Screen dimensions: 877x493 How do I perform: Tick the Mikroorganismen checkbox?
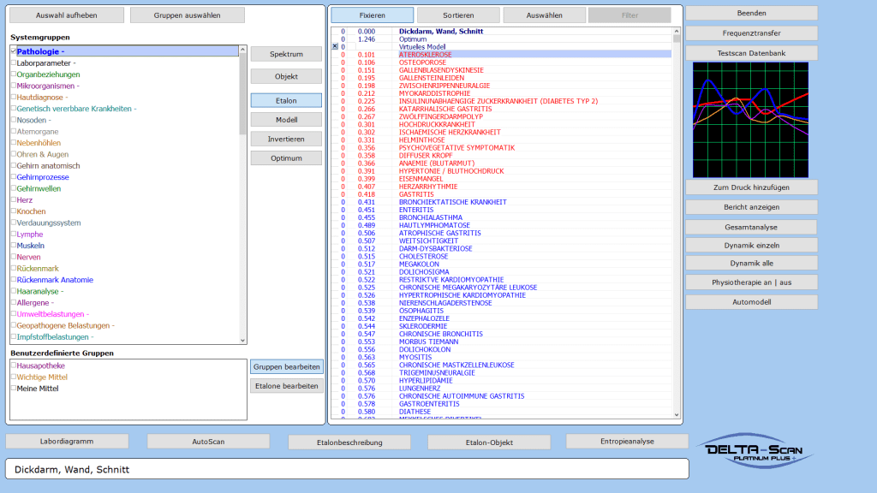pyautogui.click(x=13, y=86)
